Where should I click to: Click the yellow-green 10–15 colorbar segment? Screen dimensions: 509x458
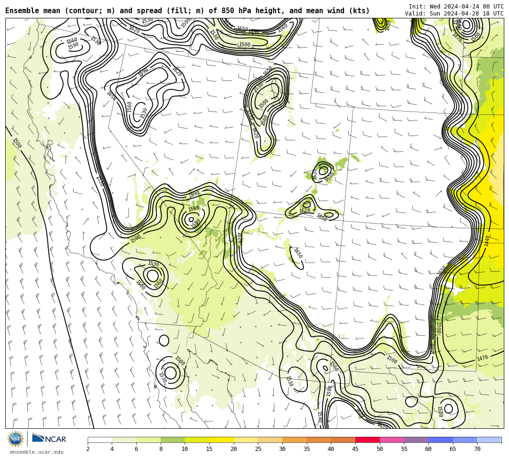(197, 440)
